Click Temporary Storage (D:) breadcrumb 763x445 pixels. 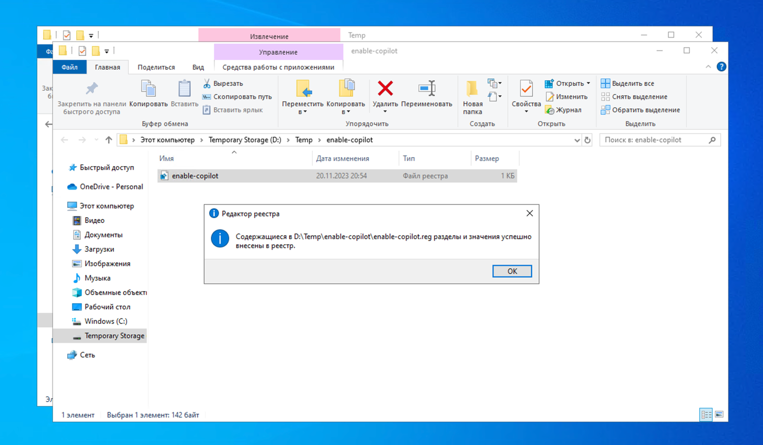pos(245,140)
